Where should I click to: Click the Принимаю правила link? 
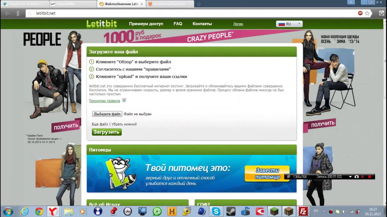click(104, 101)
